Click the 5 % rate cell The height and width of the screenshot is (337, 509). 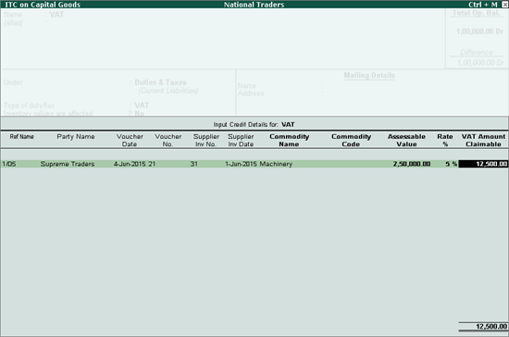pos(452,164)
